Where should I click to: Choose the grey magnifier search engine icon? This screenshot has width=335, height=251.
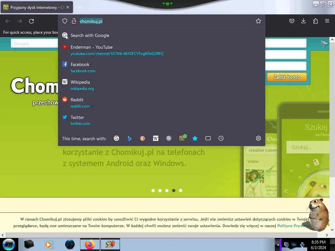(169, 138)
